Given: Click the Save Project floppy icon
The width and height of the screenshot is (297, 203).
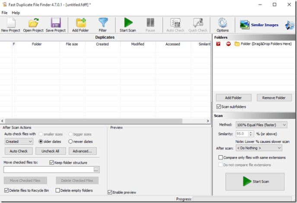Looking at the screenshot, I should coord(55,25).
